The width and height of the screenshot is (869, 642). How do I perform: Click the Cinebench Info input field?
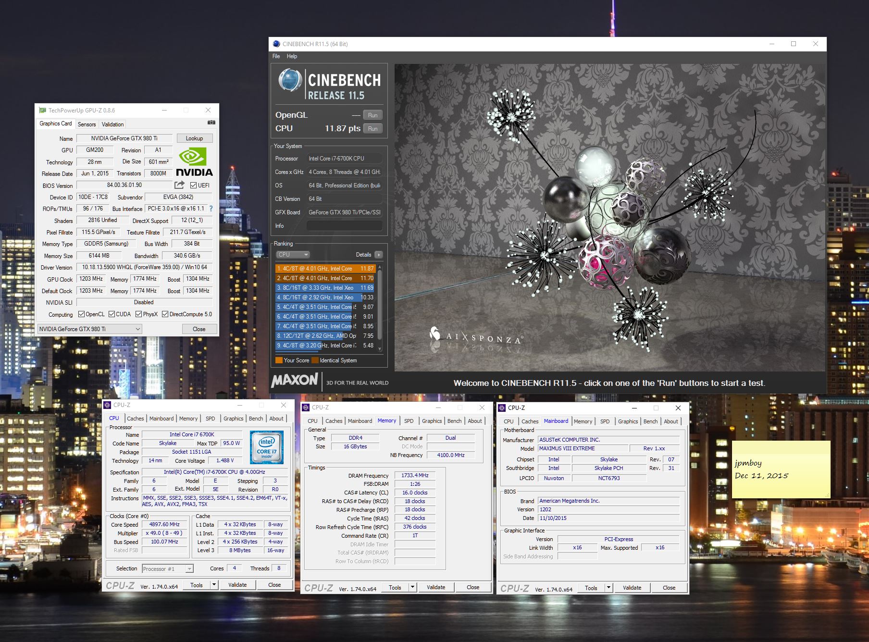(x=345, y=226)
